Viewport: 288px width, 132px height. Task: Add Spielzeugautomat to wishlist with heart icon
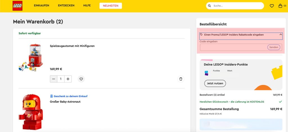81,79
